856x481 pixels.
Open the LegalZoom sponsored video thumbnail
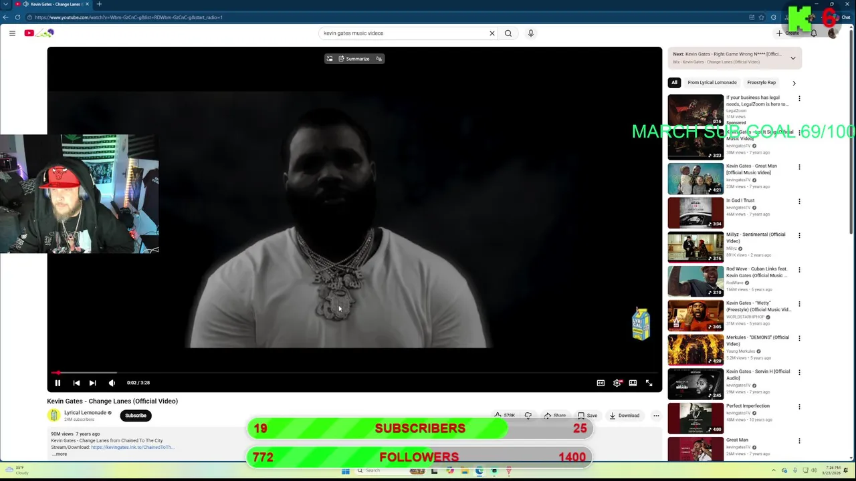[695, 110]
